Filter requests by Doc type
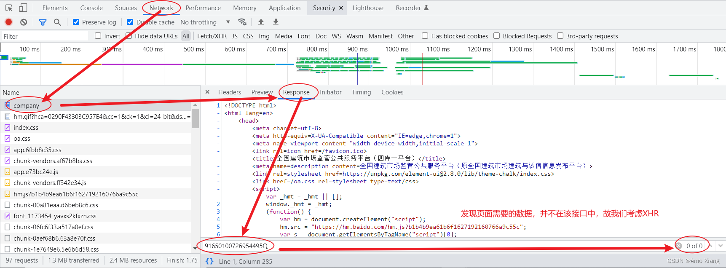726x268 pixels. pos(321,36)
